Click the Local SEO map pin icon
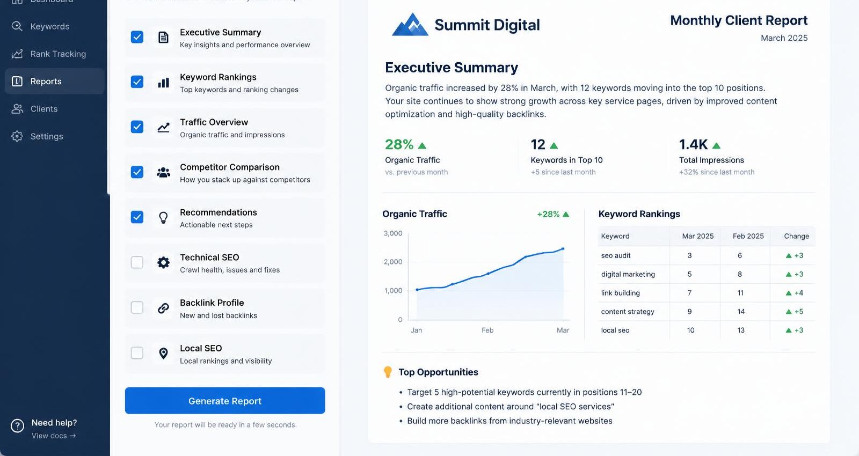859x456 pixels. pos(163,353)
